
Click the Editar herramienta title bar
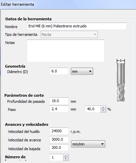[68, 4]
